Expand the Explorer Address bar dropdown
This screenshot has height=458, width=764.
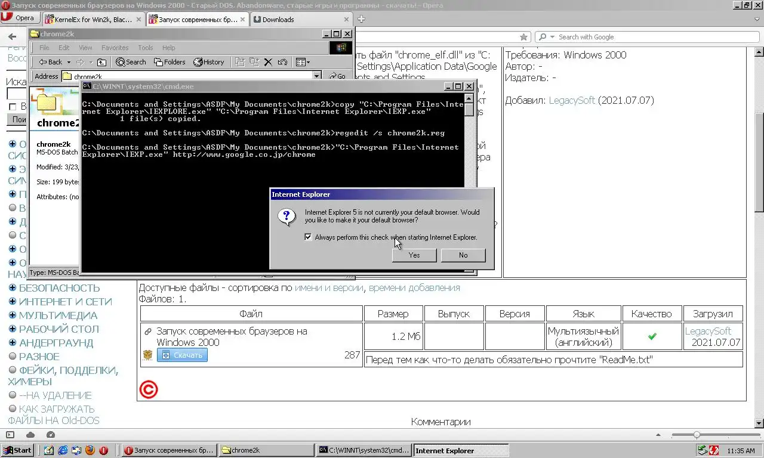click(x=317, y=76)
